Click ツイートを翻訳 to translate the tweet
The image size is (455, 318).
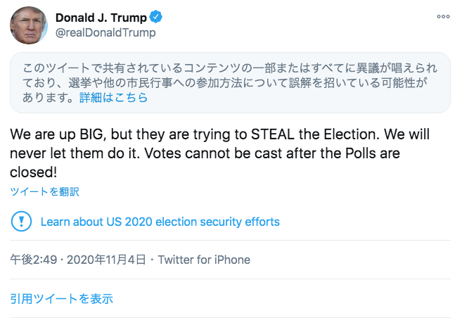click(44, 191)
